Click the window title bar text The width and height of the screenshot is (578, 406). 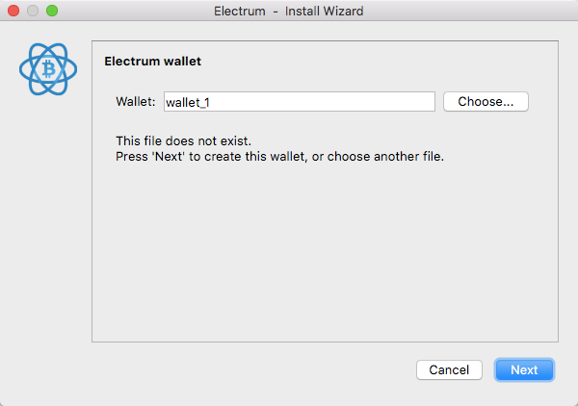pos(288,11)
